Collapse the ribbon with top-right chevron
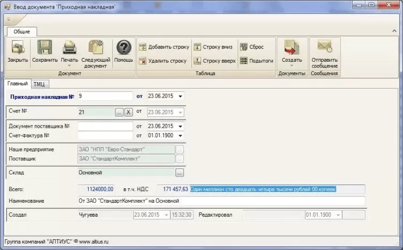The height and width of the screenshot is (250, 403). (x=394, y=31)
